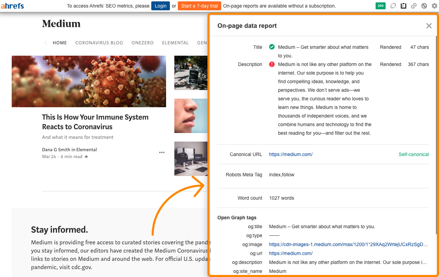This screenshot has height=277, width=439.
Task: Check page links via the chain link icon
Action: click(x=414, y=6)
